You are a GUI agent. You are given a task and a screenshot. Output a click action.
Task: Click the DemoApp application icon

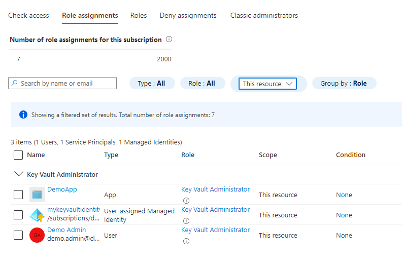(x=37, y=195)
